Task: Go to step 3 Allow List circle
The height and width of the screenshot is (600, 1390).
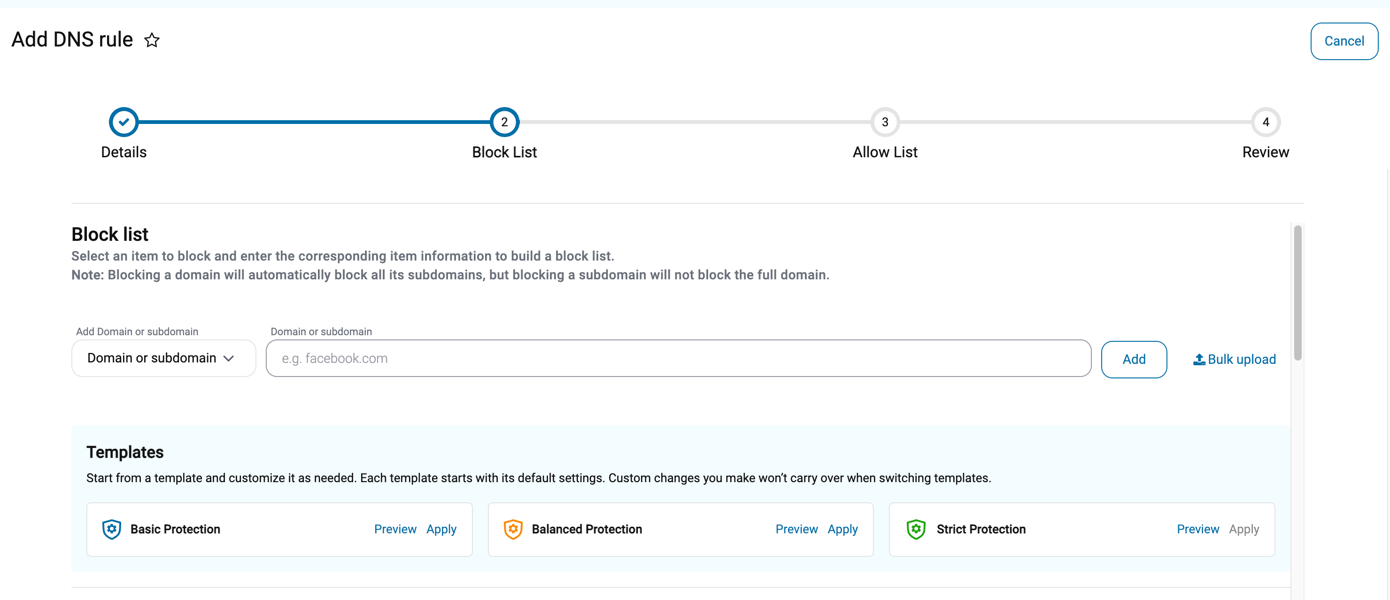Action: point(885,122)
